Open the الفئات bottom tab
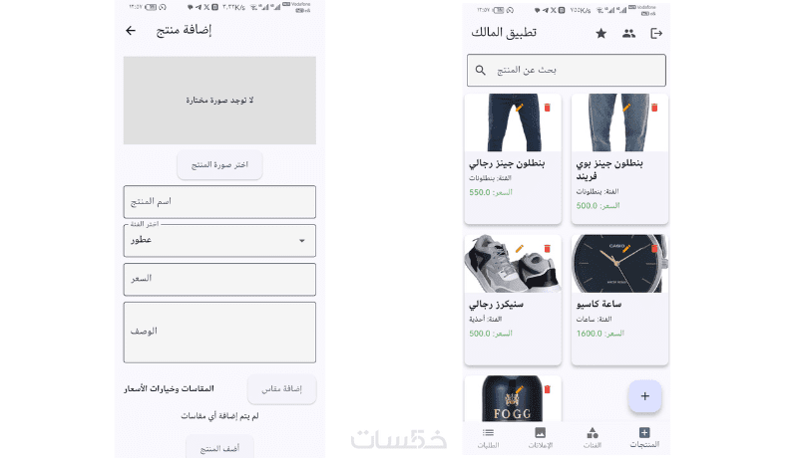The image size is (798, 458). coord(593,438)
